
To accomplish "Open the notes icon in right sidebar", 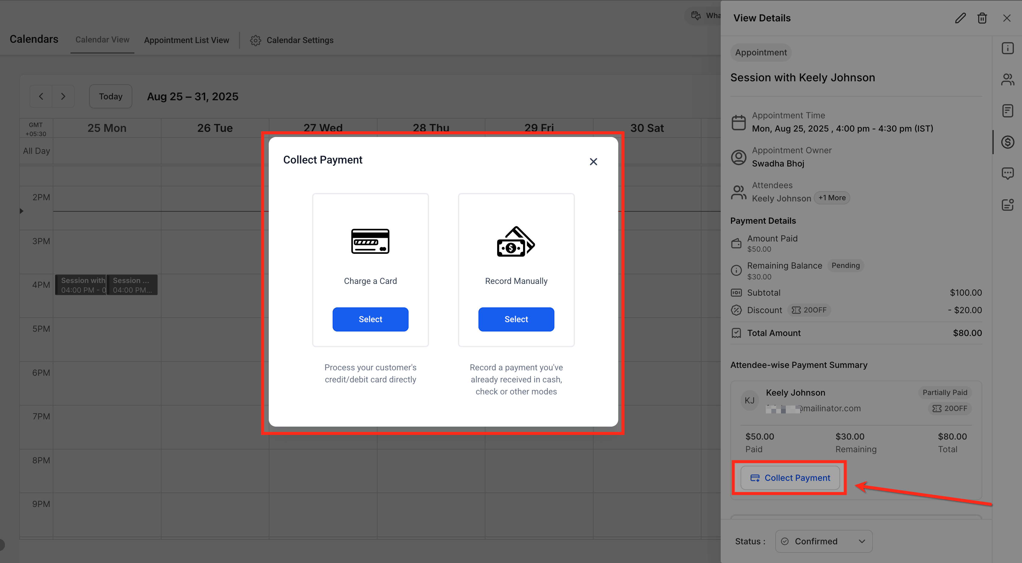I will click(x=1007, y=111).
